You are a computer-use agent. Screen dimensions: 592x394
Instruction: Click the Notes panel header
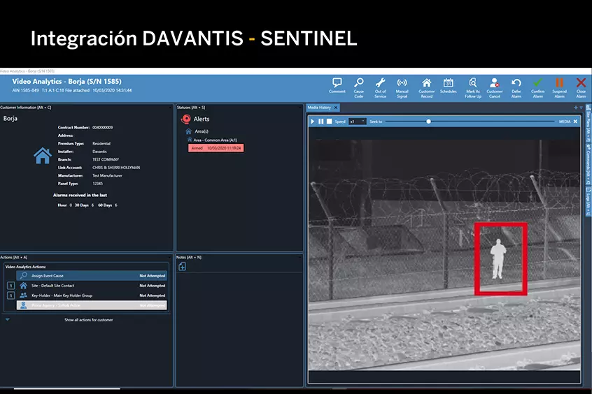pyautogui.click(x=189, y=257)
